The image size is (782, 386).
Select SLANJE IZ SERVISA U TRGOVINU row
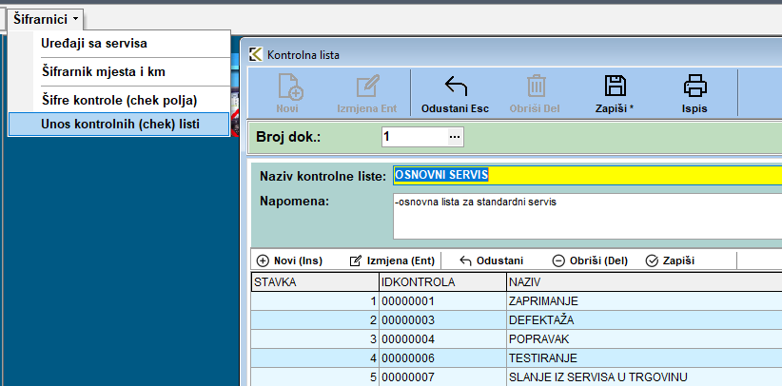pos(517,376)
